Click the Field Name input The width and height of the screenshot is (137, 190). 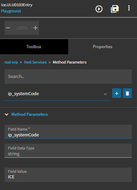(68, 132)
